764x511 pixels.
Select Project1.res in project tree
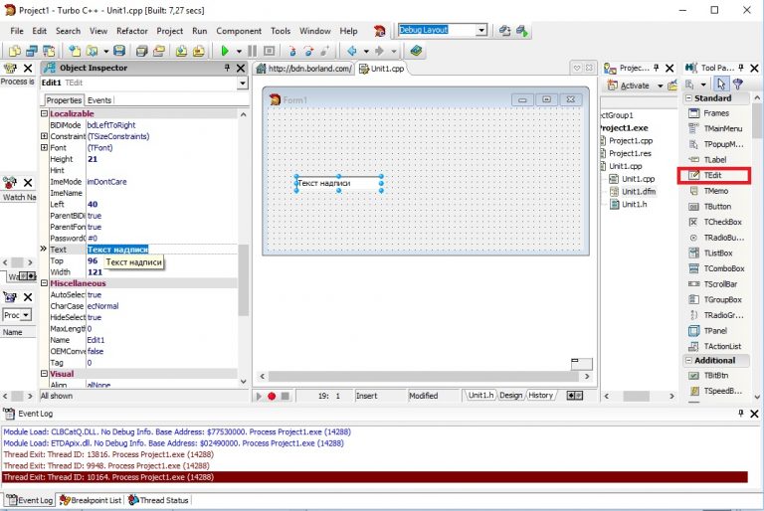click(x=624, y=153)
